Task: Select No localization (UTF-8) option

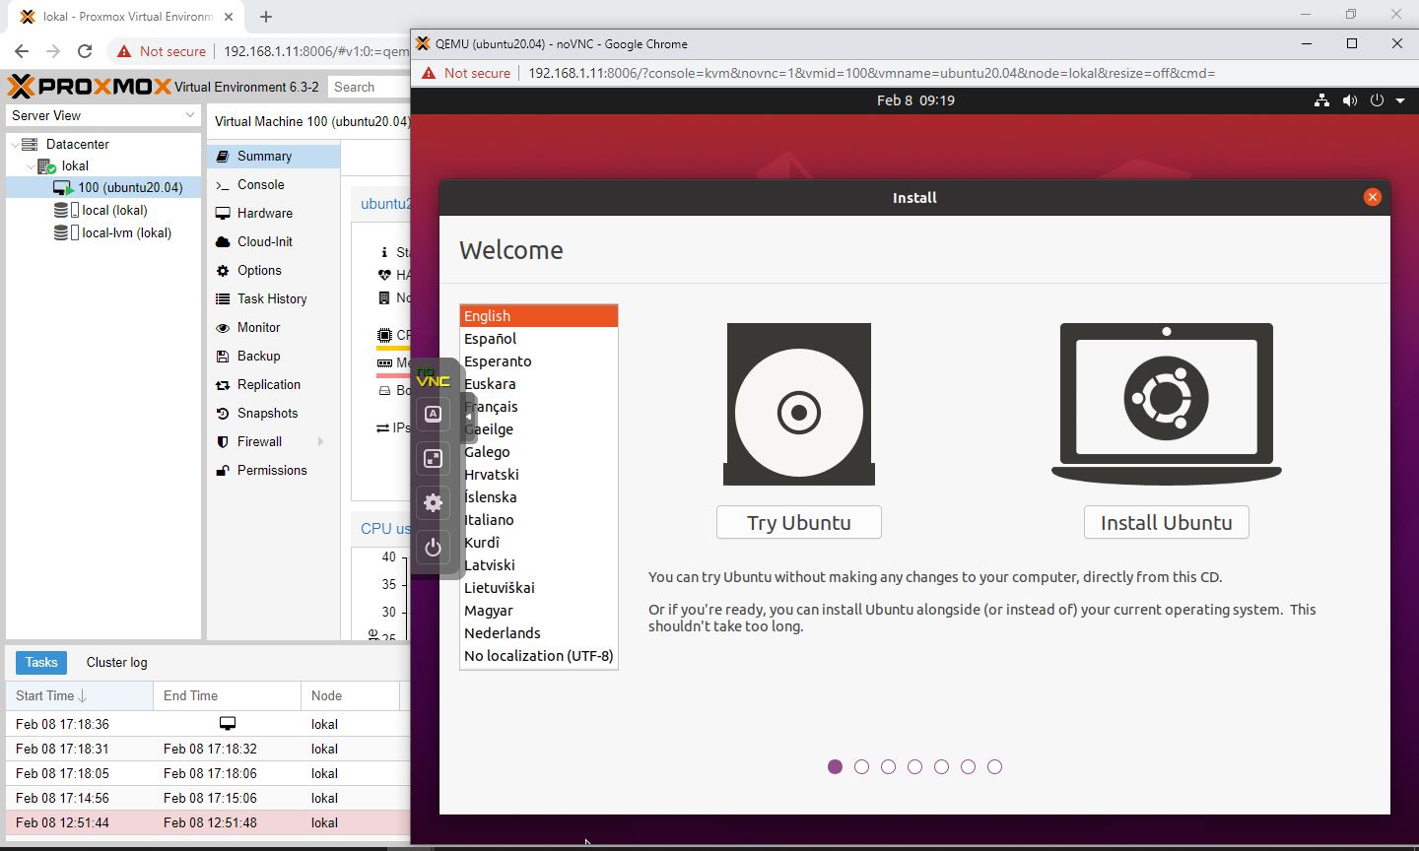Action: tap(539, 656)
